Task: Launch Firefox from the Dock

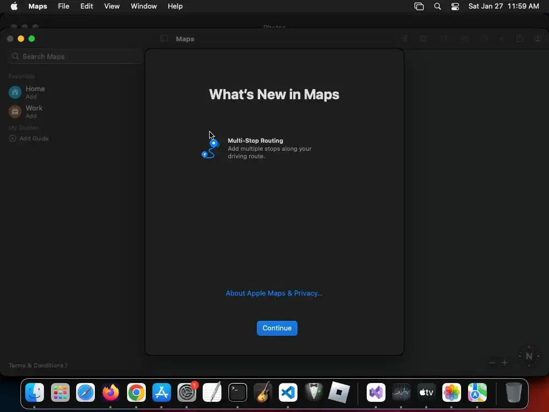Action: point(110,392)
